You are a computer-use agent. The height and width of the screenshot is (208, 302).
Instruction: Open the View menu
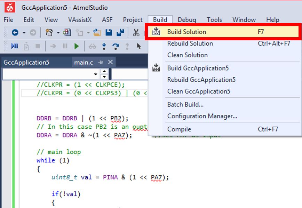(x=51, y=19)
